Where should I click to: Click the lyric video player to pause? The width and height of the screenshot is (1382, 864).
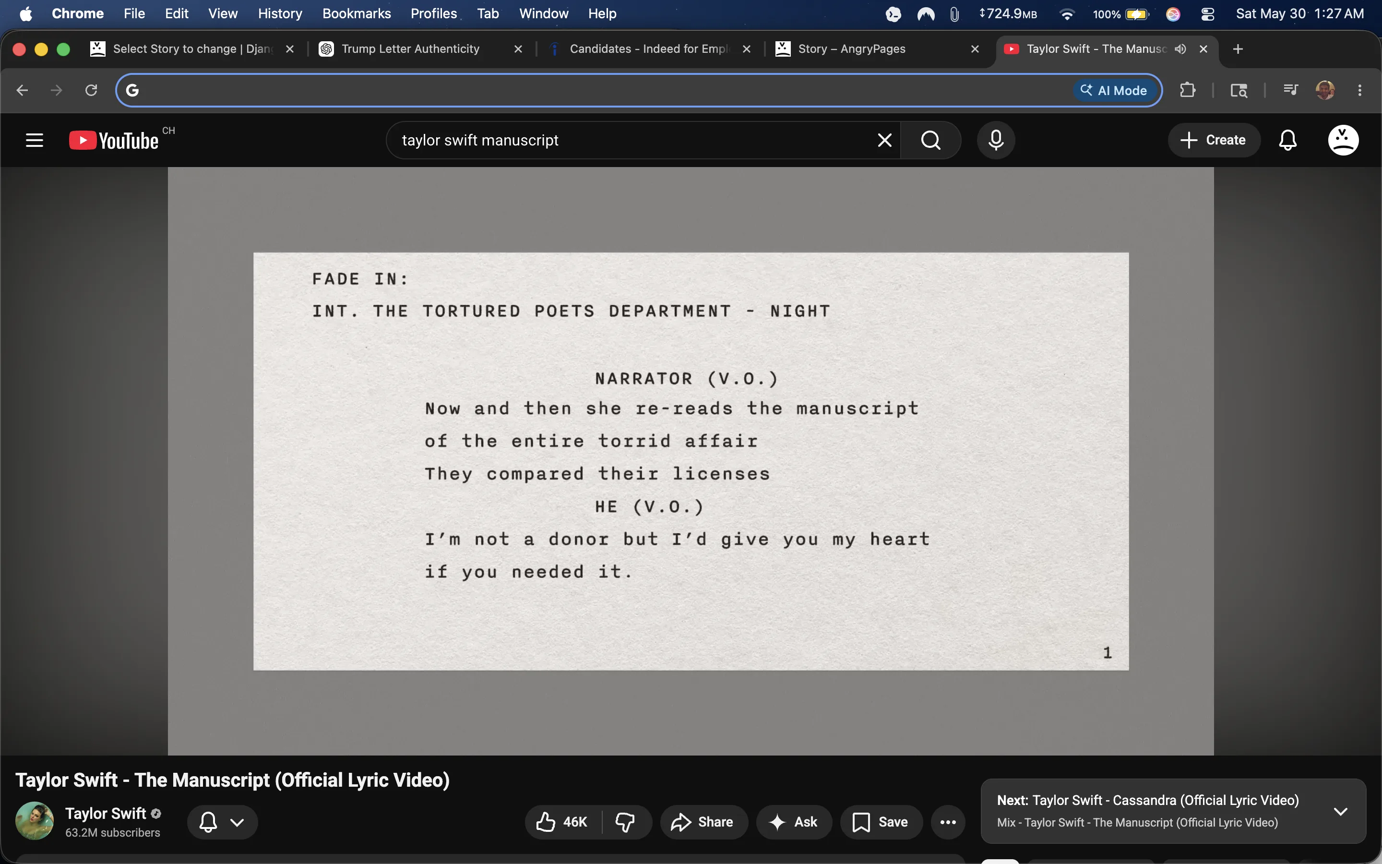click(x=691, y=461)
